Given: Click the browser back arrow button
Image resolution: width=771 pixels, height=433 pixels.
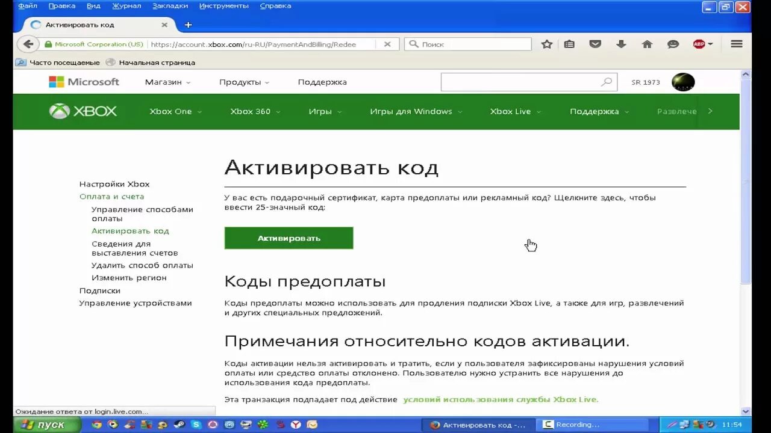Looking at the screenshot, I should (28, 44).
